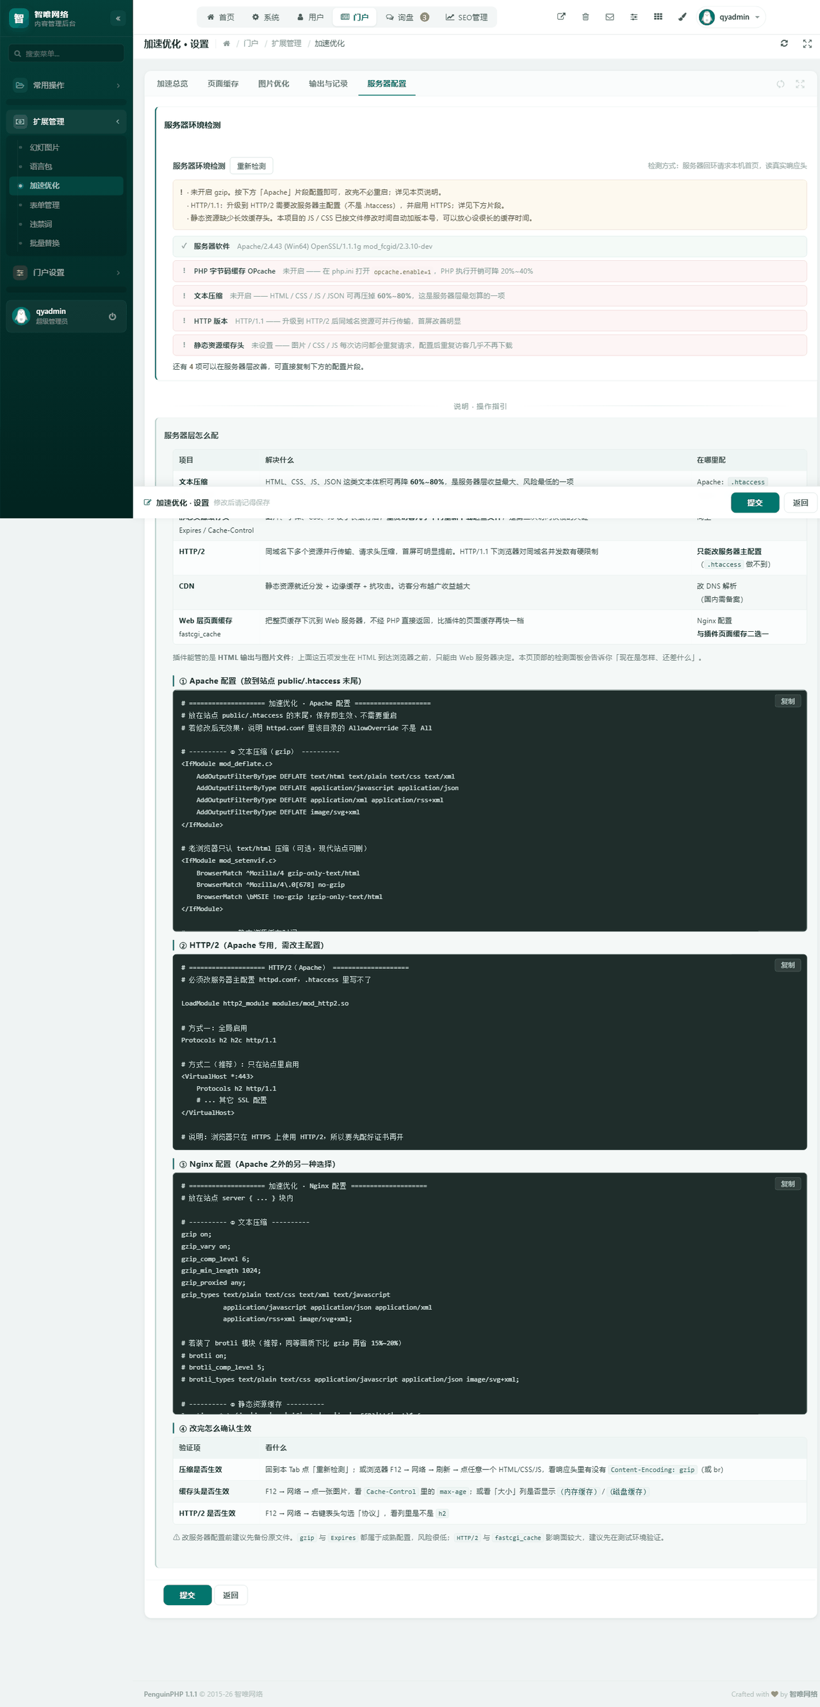The image size is (820, 1707).
Task: Open the 用户 top navigation item
Action: [310, 17]
